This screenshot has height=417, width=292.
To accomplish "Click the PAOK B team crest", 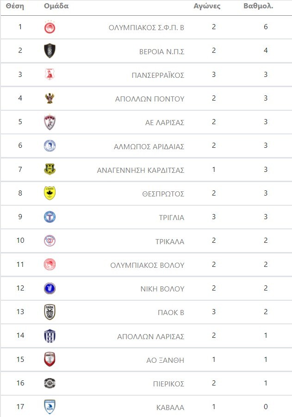I will [x=50, y=312].
